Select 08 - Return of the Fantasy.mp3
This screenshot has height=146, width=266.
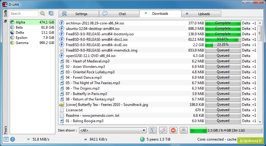158,99
